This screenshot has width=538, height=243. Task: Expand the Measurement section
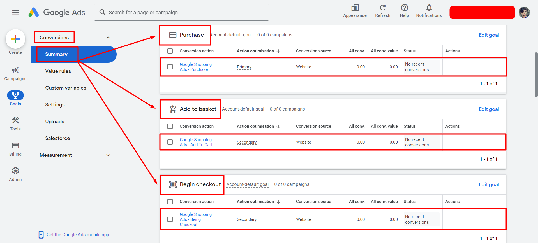(108, 155)
